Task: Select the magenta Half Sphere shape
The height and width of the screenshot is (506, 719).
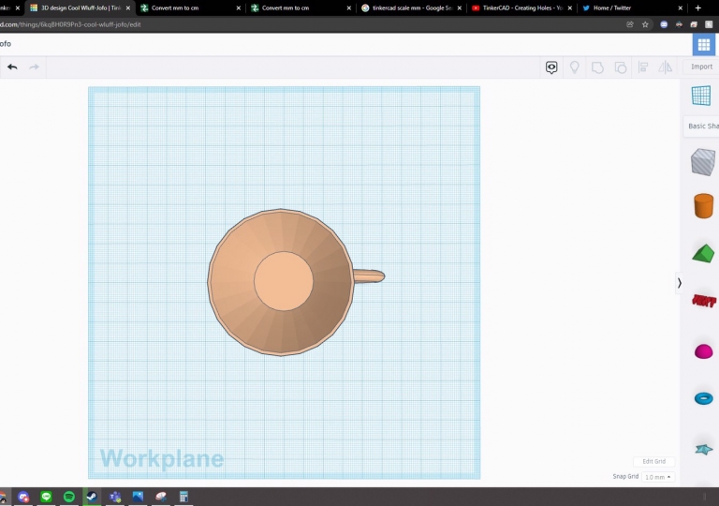Action: point(703,351)
